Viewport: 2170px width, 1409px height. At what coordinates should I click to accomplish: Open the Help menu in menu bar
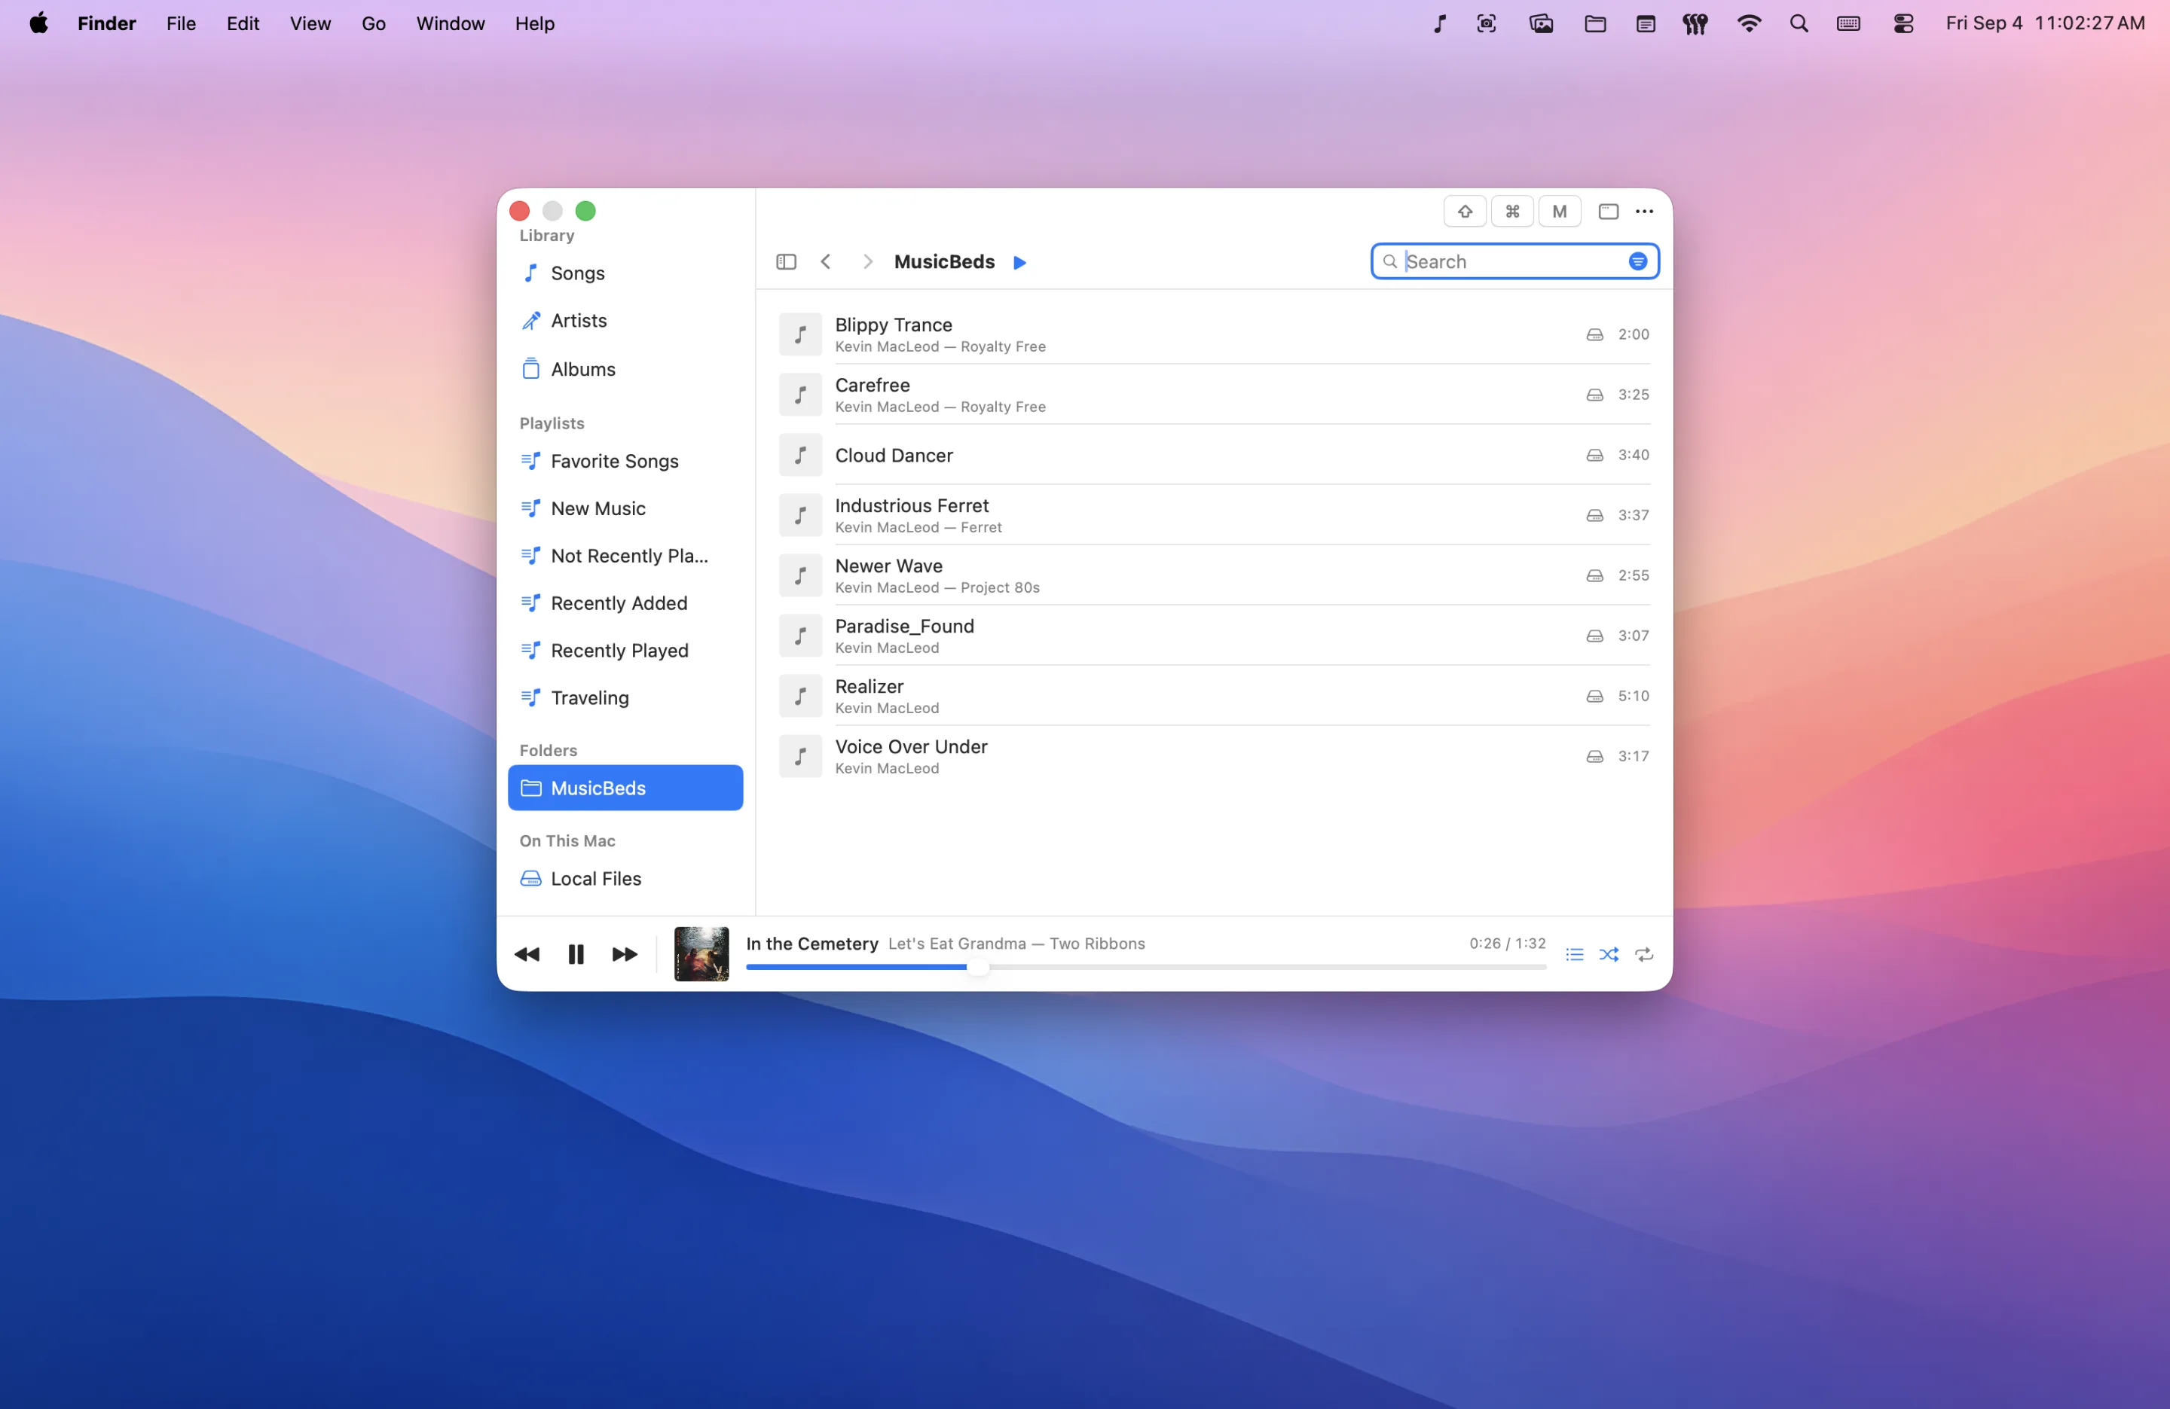coord(534,23)
